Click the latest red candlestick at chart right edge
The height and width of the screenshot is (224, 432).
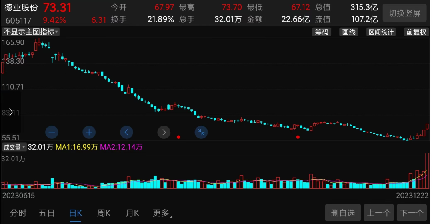[x=427, y=126]
